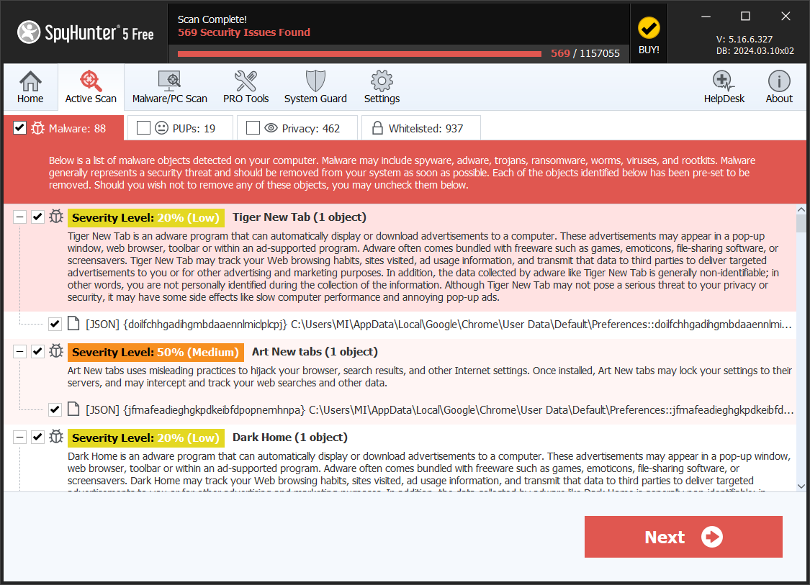This screenshot has width=810, height=585.
Task: Enable the PUPs category checkbox
Action: point(144,128)
